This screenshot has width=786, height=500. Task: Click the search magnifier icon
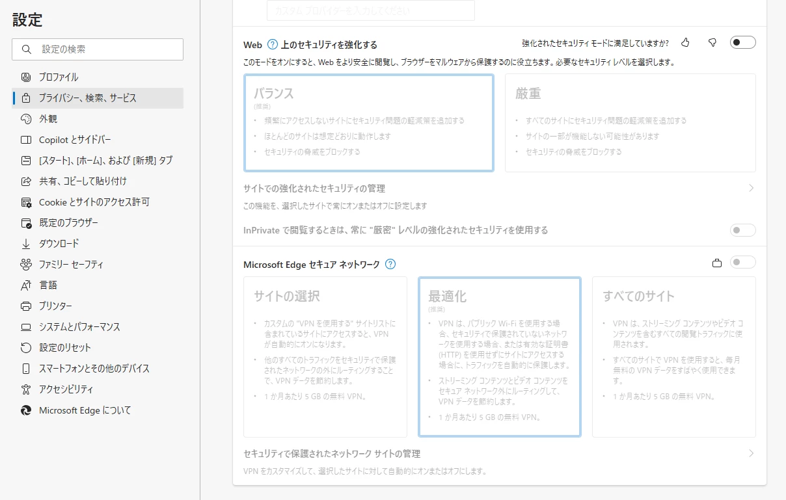[x=27, y=49]
